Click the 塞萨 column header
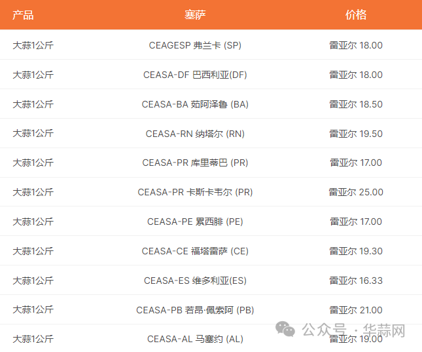The width and height of the screenshot is (422, 352). coord(195,15)
